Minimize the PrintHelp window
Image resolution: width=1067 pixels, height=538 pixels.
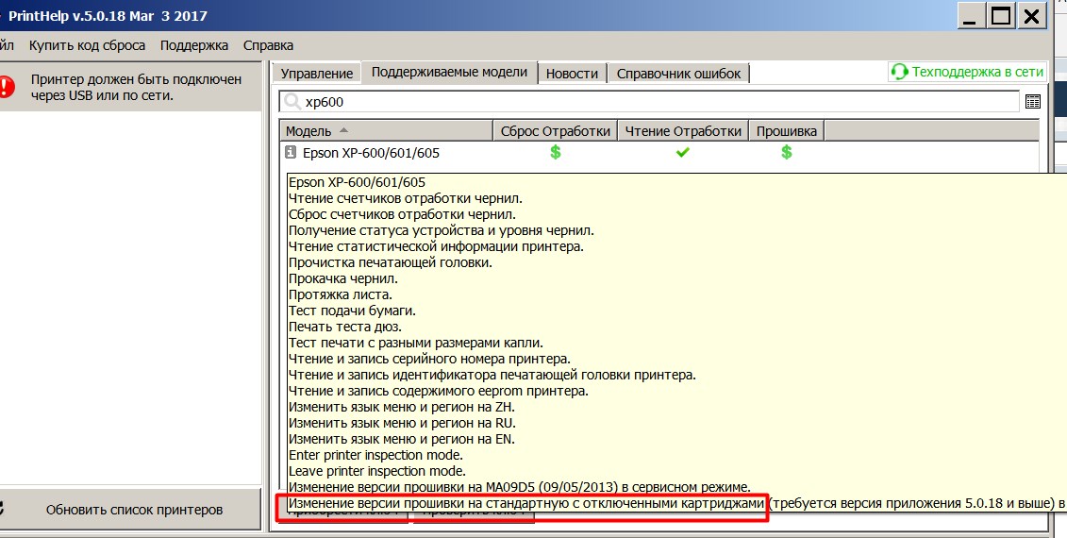point(970,16)
